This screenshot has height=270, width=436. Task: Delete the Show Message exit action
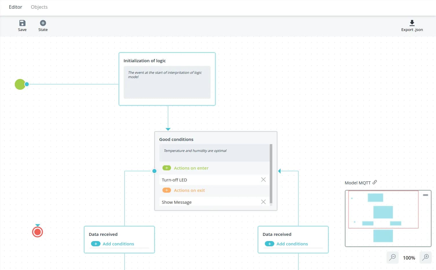263,202
